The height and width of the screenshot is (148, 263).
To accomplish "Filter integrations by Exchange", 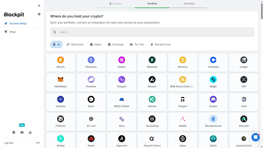I will (115, 45).
